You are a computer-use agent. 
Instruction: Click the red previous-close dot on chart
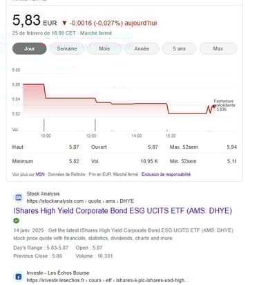click(214, 106)
